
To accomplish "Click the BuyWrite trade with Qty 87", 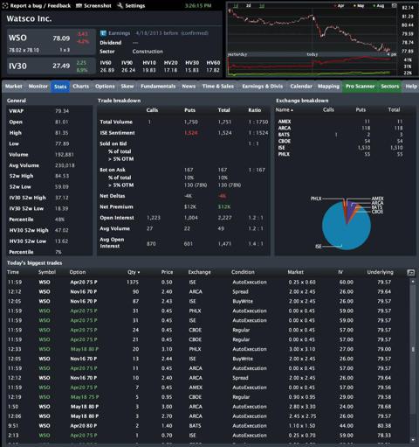I will coord(208,301).
